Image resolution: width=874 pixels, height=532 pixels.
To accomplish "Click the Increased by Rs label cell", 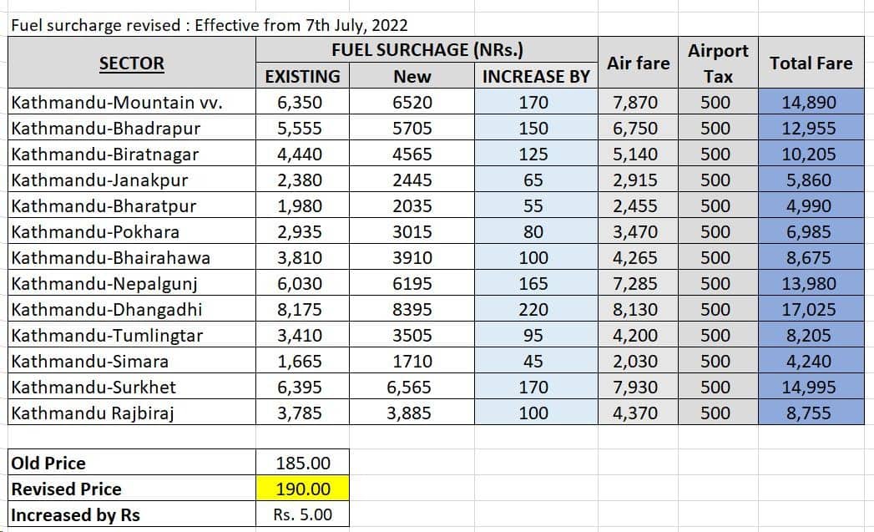I will (132, 514).
